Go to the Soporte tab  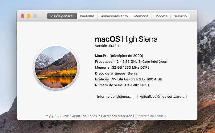161,16
